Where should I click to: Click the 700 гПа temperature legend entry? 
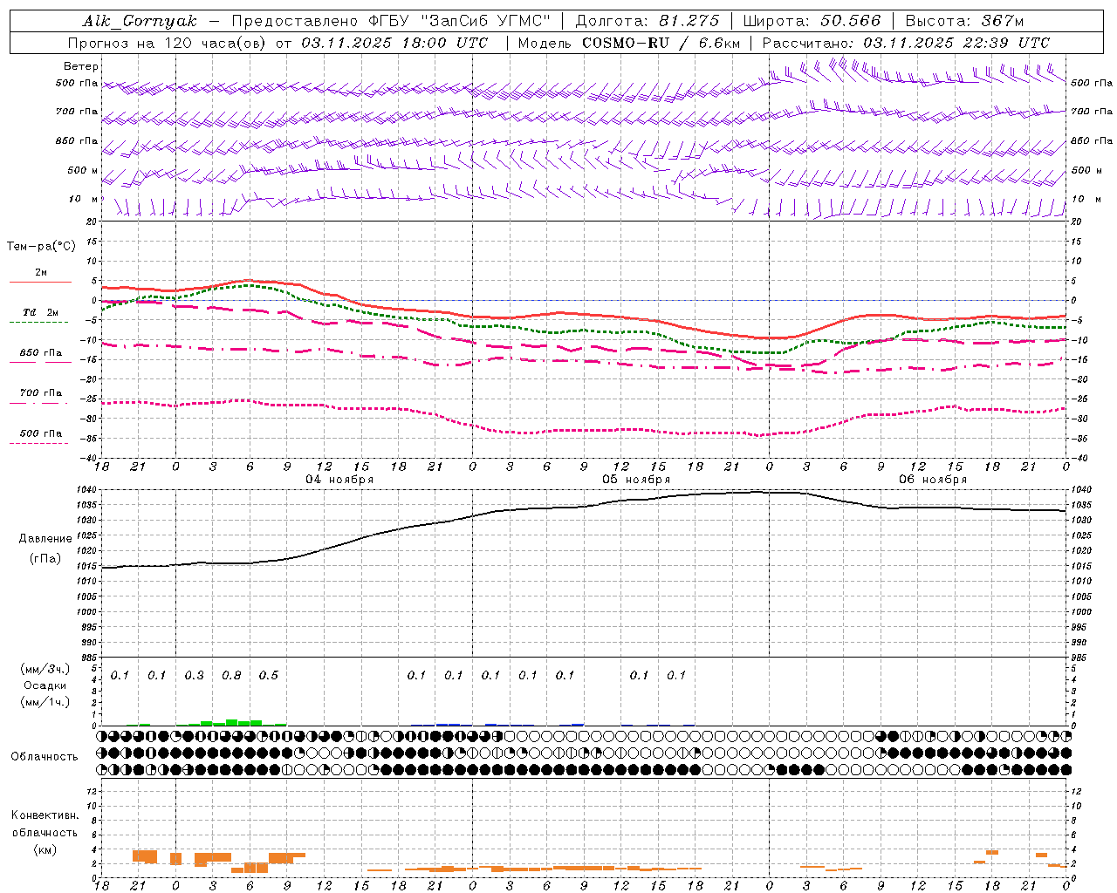click(40, 393)
